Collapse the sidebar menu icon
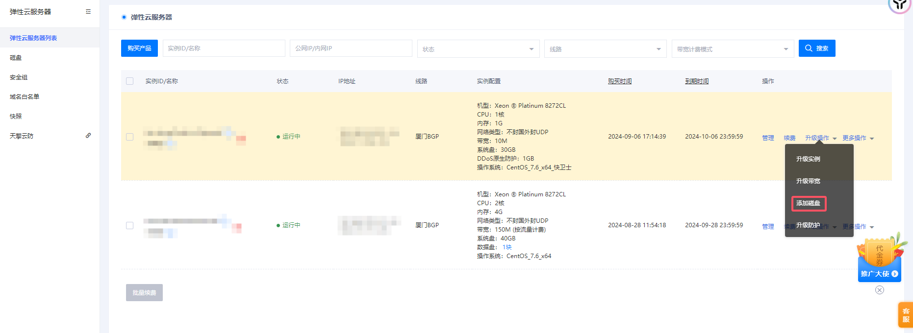This screenshot has height=333, width=913. [88, 12]
